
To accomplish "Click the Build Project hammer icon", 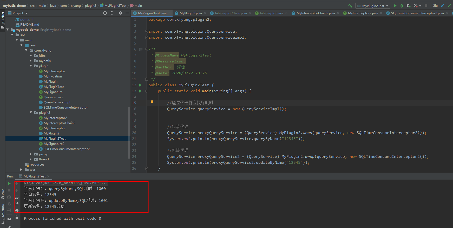I will click(350, 6).
